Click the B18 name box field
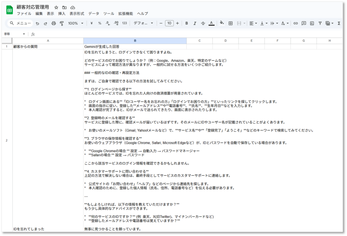Viewport: 347px width, 236px height. tap(12, 34)
